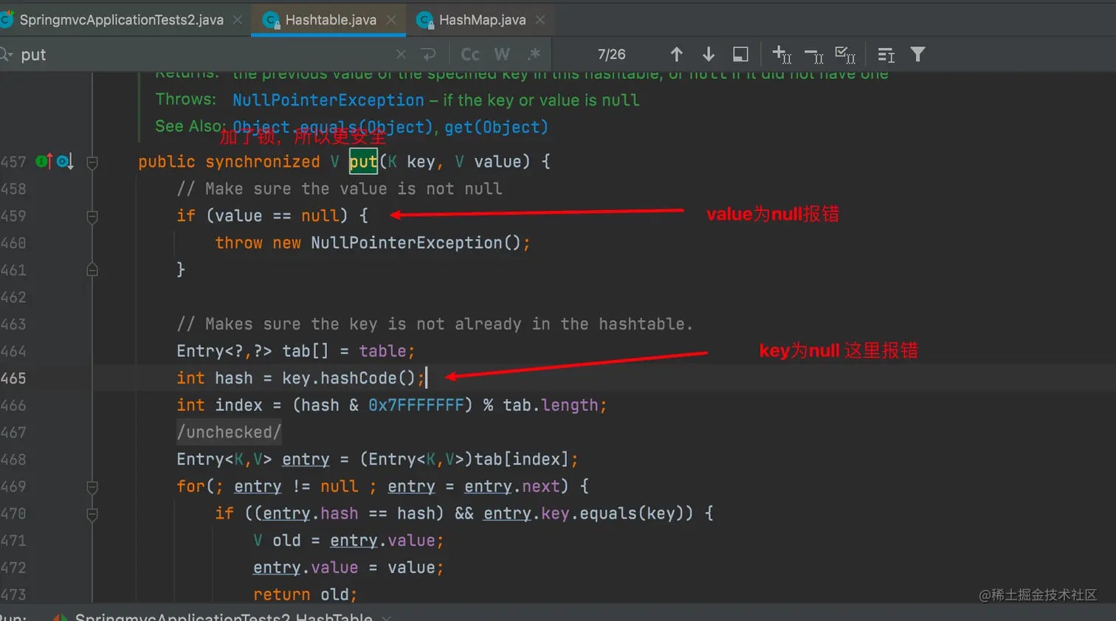The image size is (1116, 621).
Task: Click the overridden method gutter icon at line 457
Action: coord(65,162)
